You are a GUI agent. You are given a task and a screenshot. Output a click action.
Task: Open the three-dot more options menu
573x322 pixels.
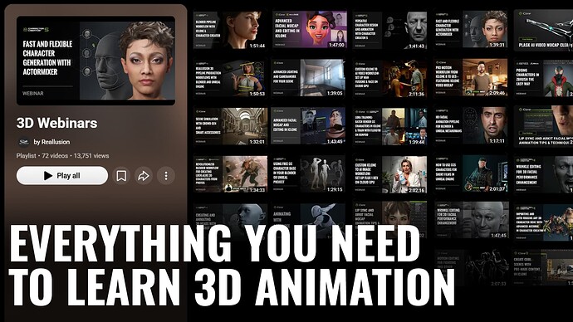tap(166, 176)
